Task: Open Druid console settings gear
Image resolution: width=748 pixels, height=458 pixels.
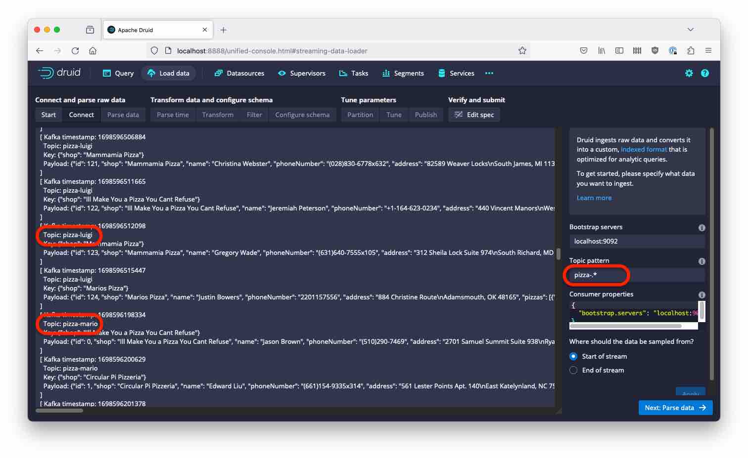Action: [689, 73]
